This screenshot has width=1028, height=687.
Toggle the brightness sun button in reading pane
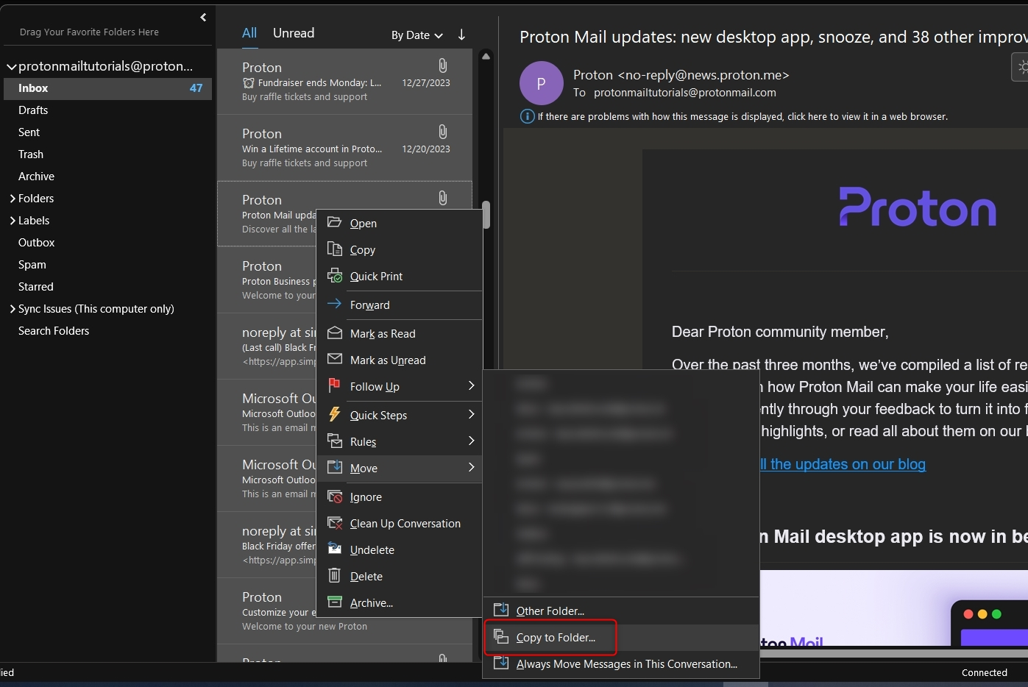click(1021, 67)
